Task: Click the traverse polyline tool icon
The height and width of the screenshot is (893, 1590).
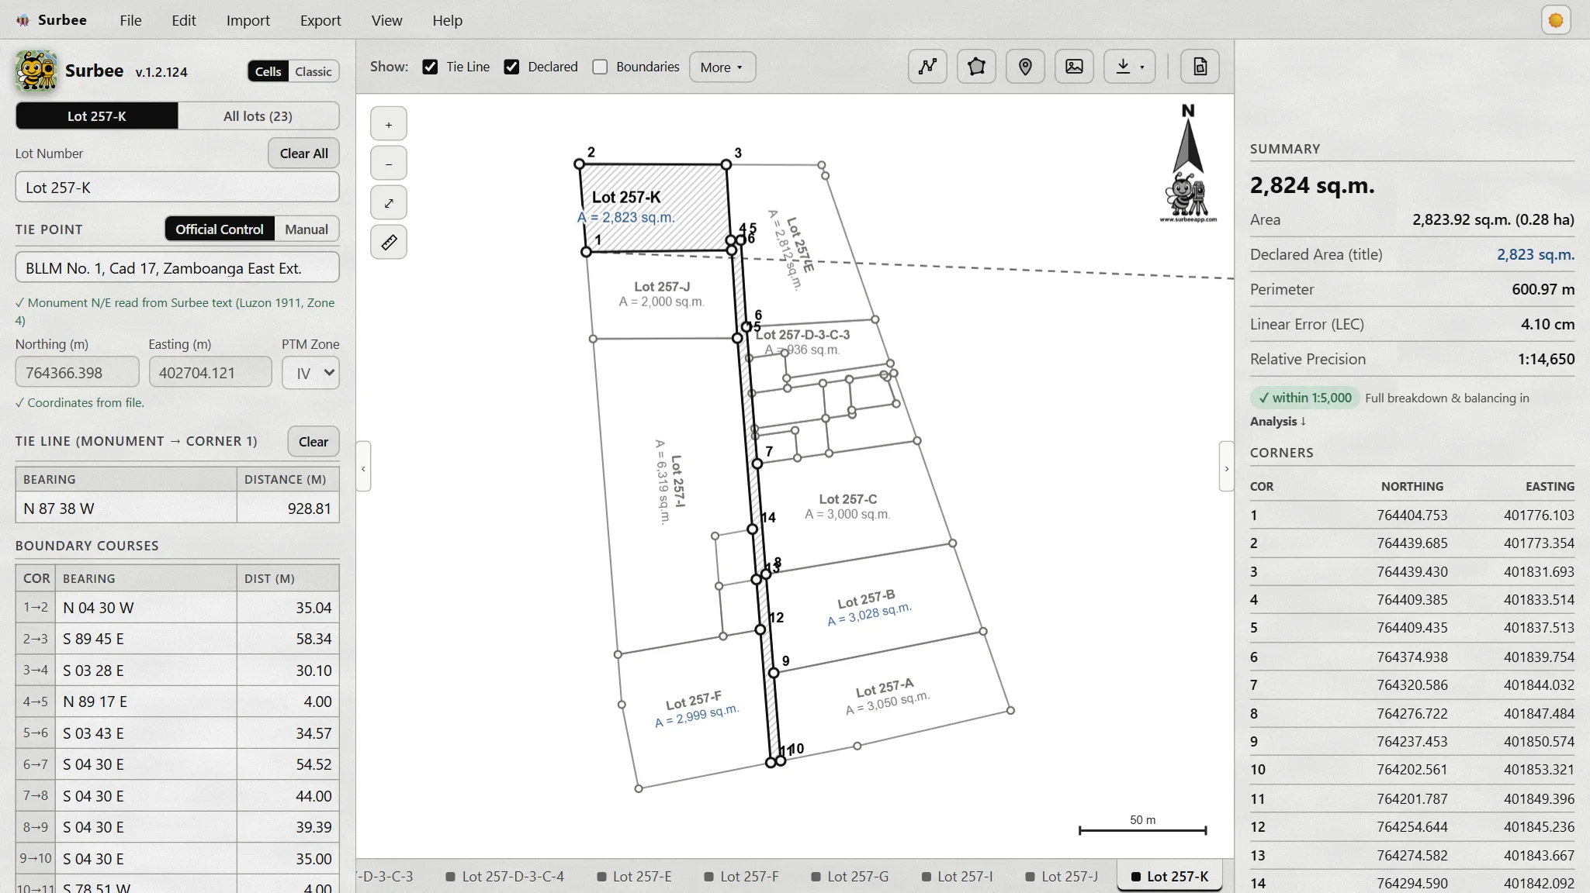Action: click(x=927, y=67)
